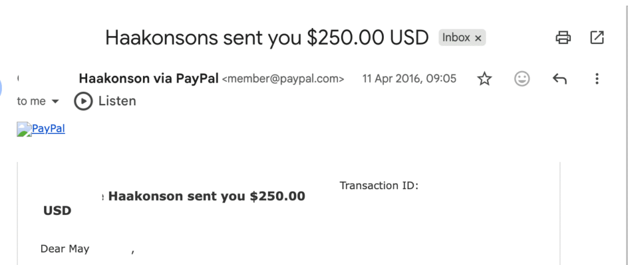Reply to the Haakonson email
The image size is (628, 265).
pos(559,79)
